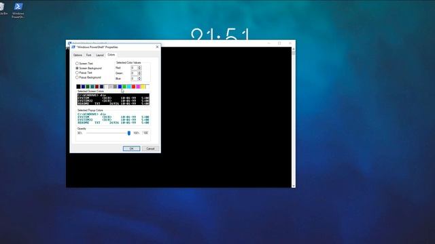
Task: Decrease the Green value with down arrow
Action: coord(139,74)
